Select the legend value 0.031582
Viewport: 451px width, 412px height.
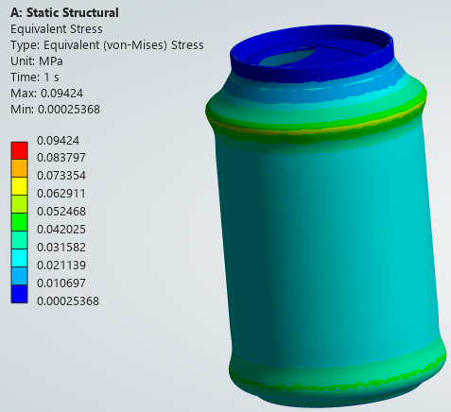pyautogui.click(x=61, y=248)
